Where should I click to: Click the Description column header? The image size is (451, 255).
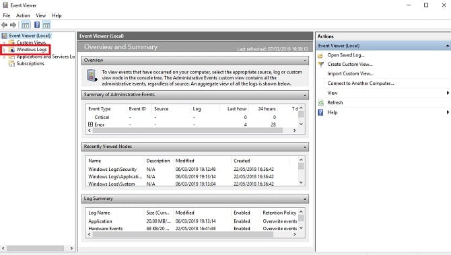[158, 161]
